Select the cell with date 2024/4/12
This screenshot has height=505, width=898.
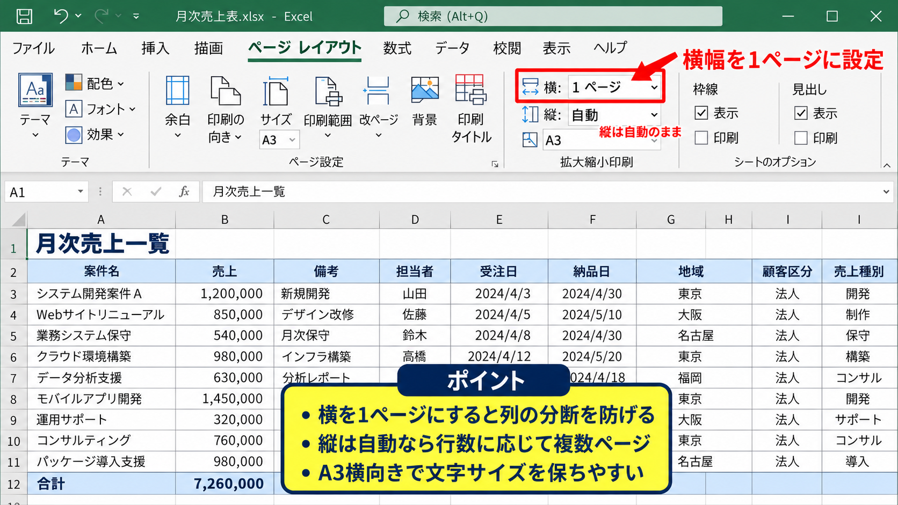pyautogui.click(x=499, y=357)
